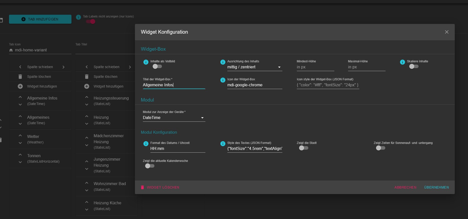Click the info icon beside Skaliere Inhalte

click(403, 62)
